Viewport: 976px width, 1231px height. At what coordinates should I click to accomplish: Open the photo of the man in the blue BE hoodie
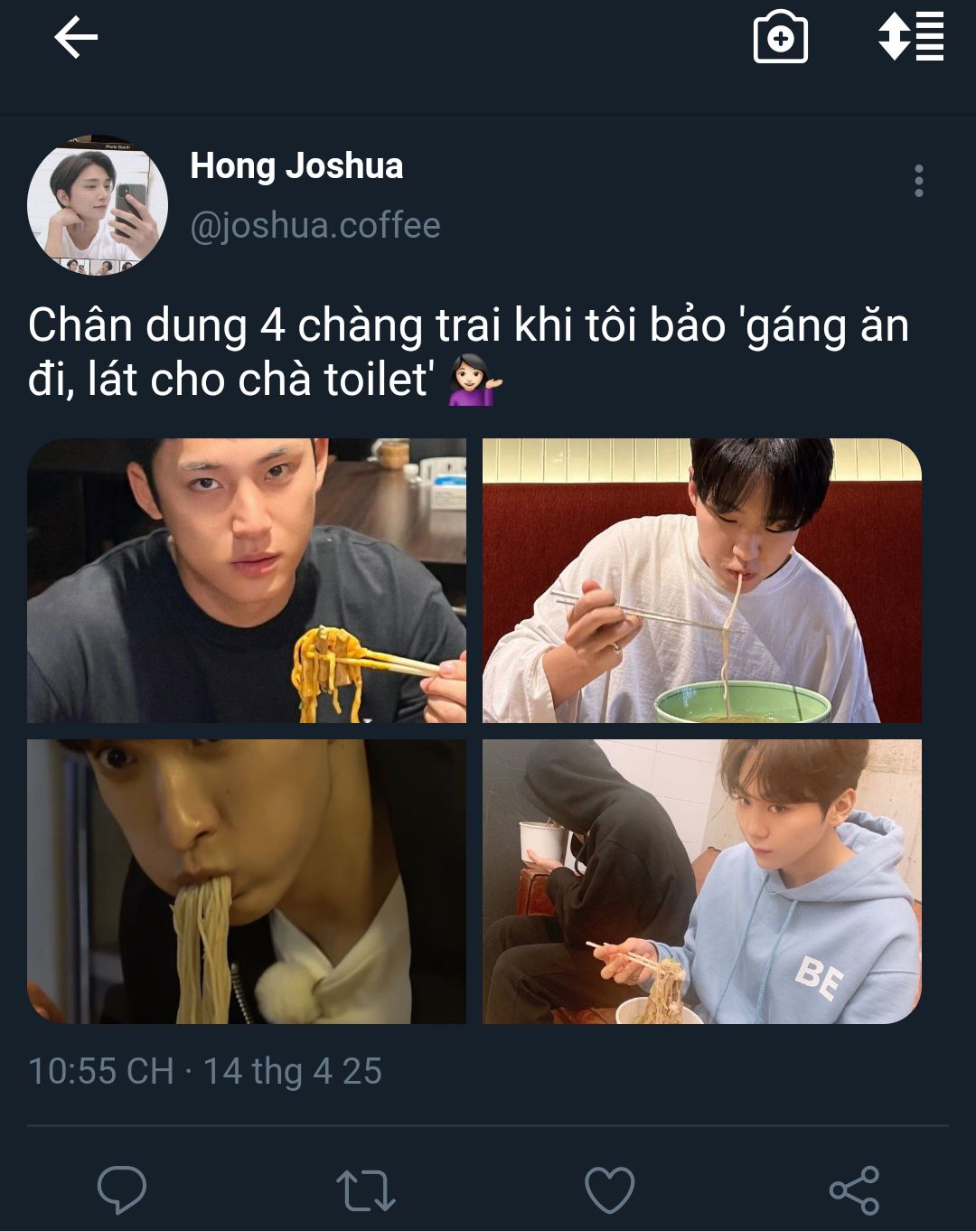[702, 881]
